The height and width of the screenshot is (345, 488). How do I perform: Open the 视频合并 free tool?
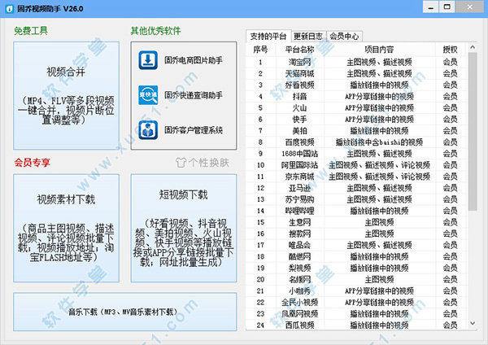click(67, 95)
